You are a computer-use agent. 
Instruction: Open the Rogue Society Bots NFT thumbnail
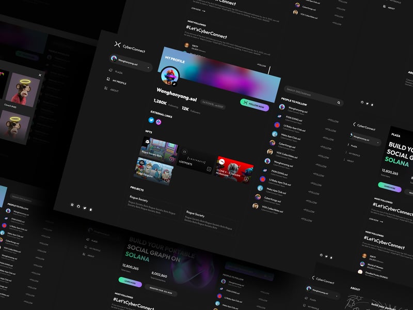(159, 150)
